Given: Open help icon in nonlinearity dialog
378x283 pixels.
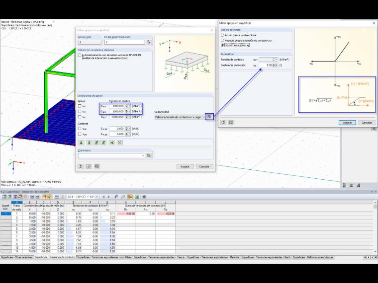Looking at the screenshot, I should click(x=223, y=123).
